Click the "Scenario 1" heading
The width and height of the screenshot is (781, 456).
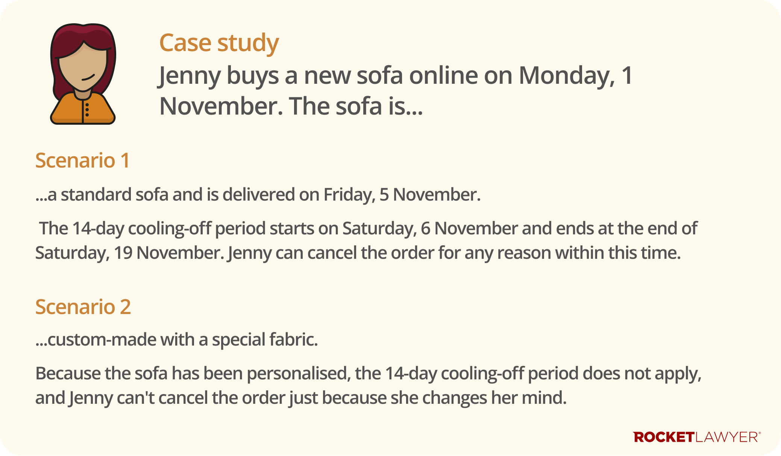pos(82,160)
